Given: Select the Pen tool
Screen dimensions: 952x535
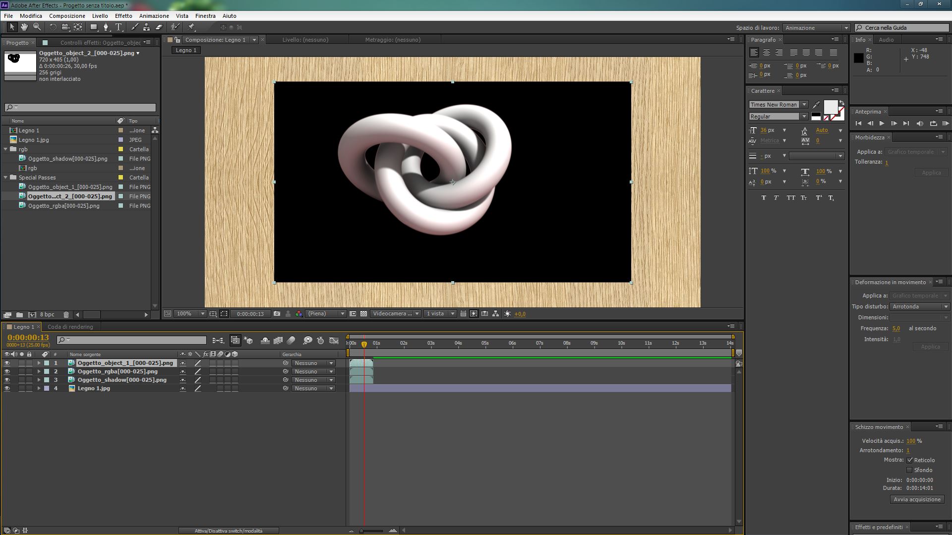Looking at the screenshot, I should (x=106, y=27).
